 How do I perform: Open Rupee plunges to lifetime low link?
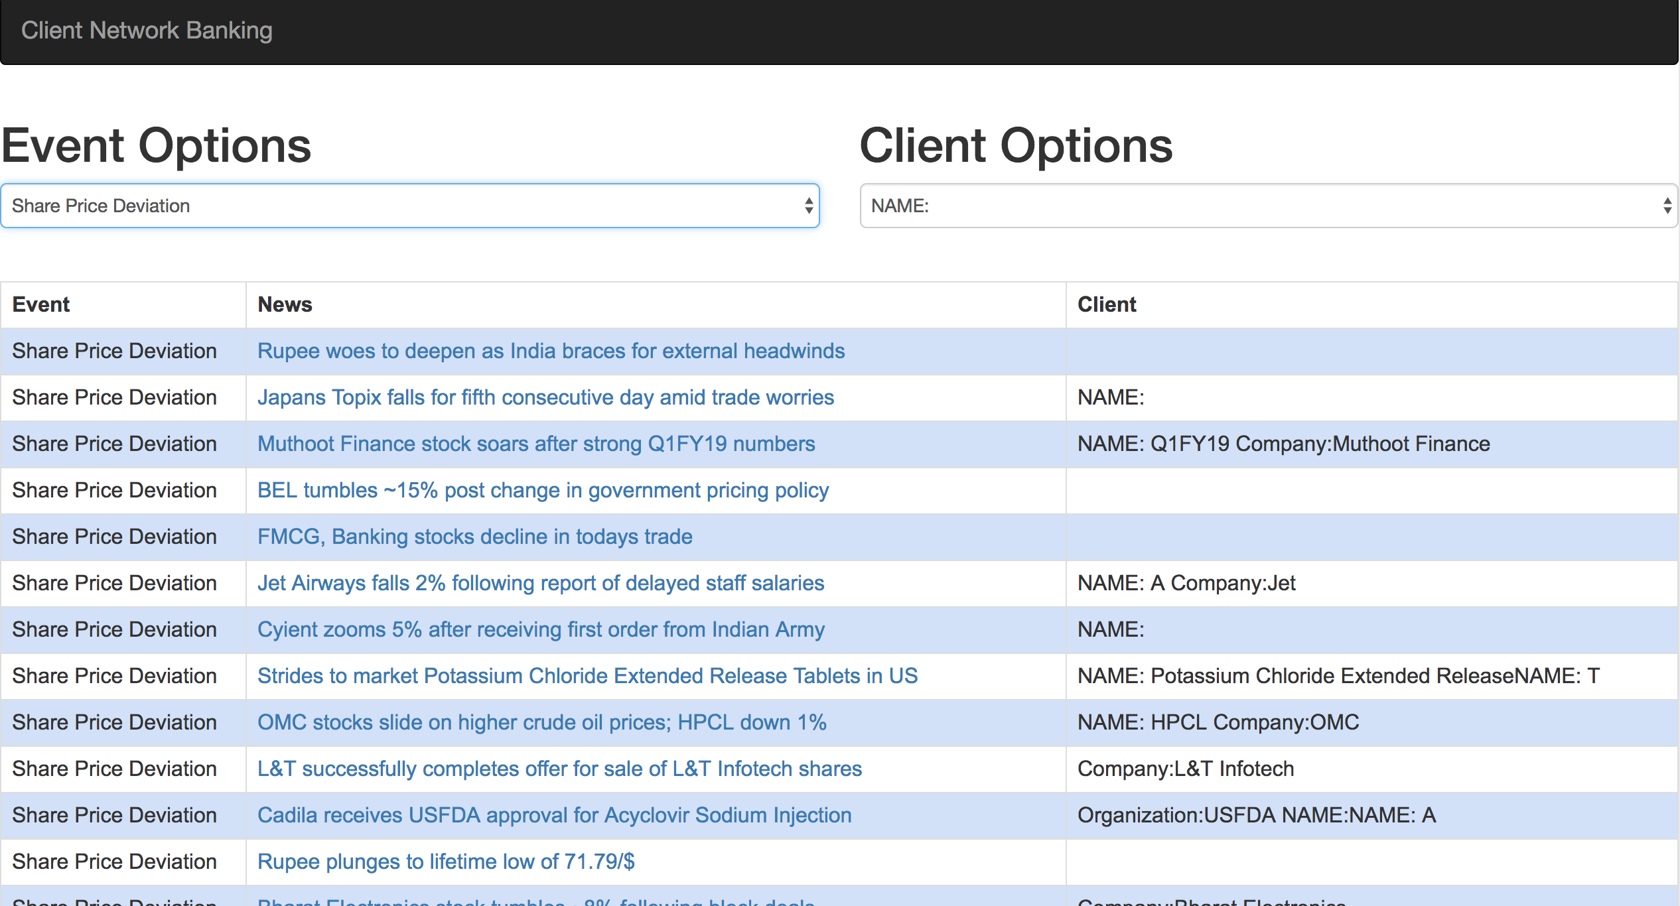(x=446, y=862)
